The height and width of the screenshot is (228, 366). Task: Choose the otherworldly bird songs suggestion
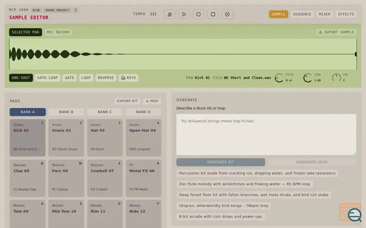[x=223, y=206]
